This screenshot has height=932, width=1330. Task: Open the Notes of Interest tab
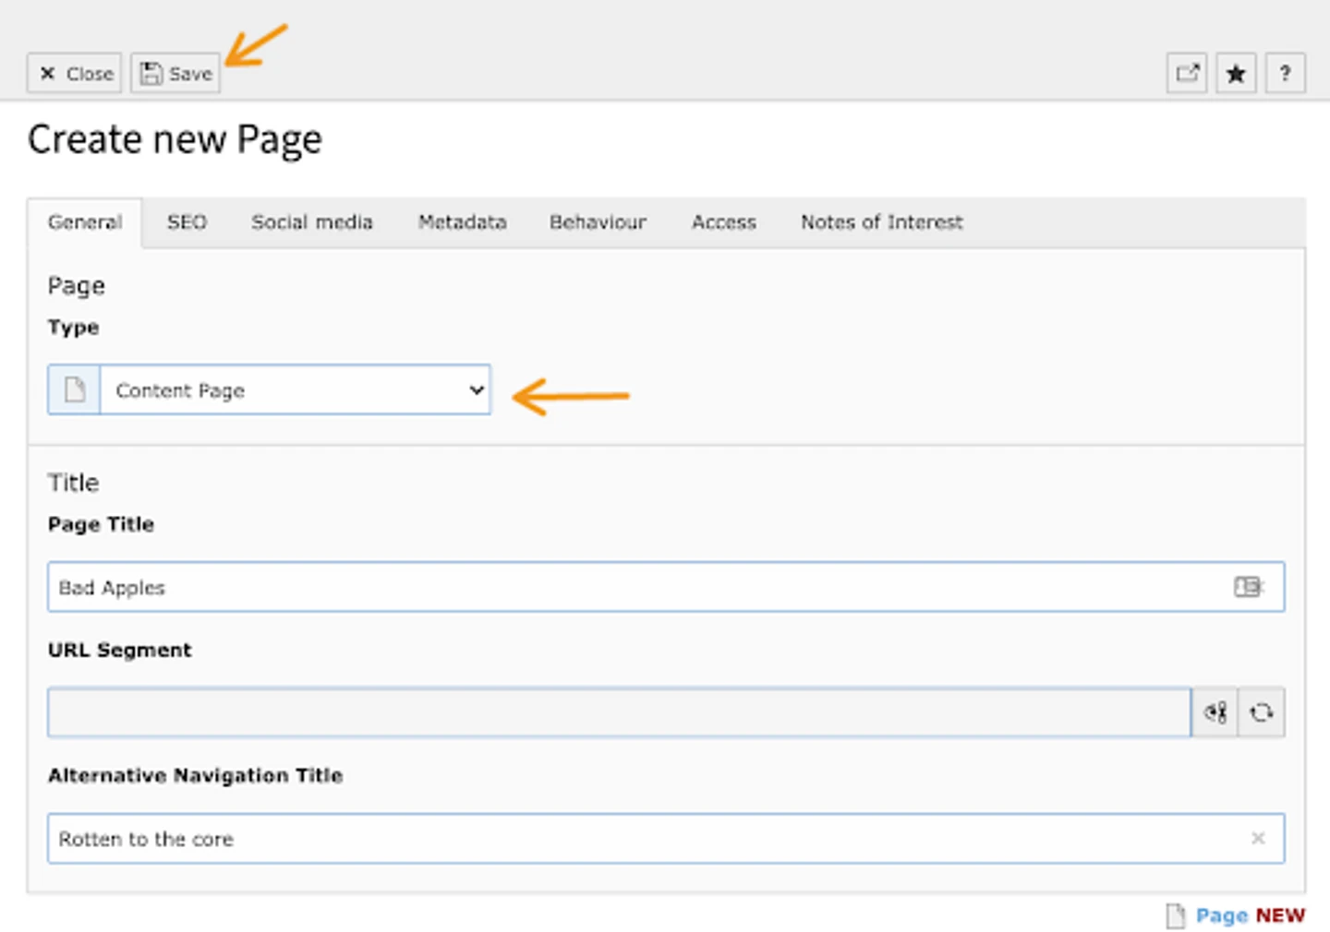coord(881,222)
